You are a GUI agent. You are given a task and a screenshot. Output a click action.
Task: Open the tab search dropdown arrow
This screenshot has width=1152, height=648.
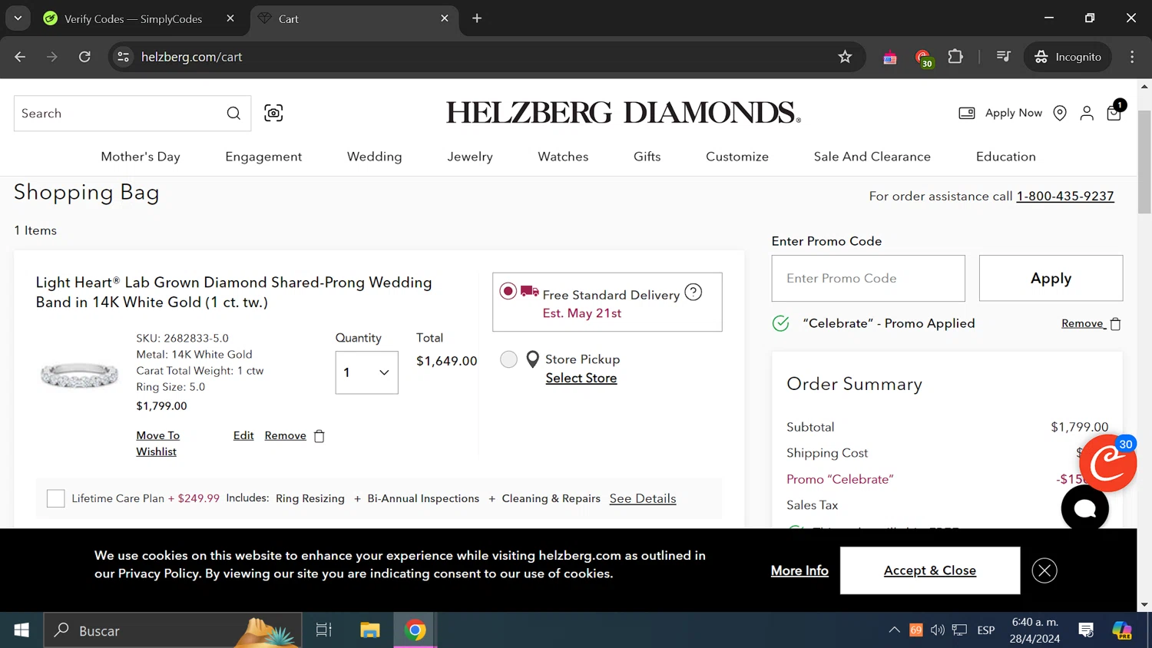pos(18,18)
